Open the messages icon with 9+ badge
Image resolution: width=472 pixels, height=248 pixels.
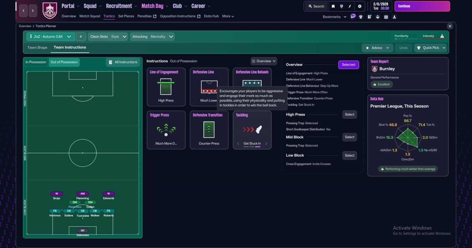click(353, 17)
